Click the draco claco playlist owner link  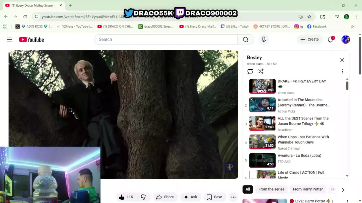click(x=255, y=64)
